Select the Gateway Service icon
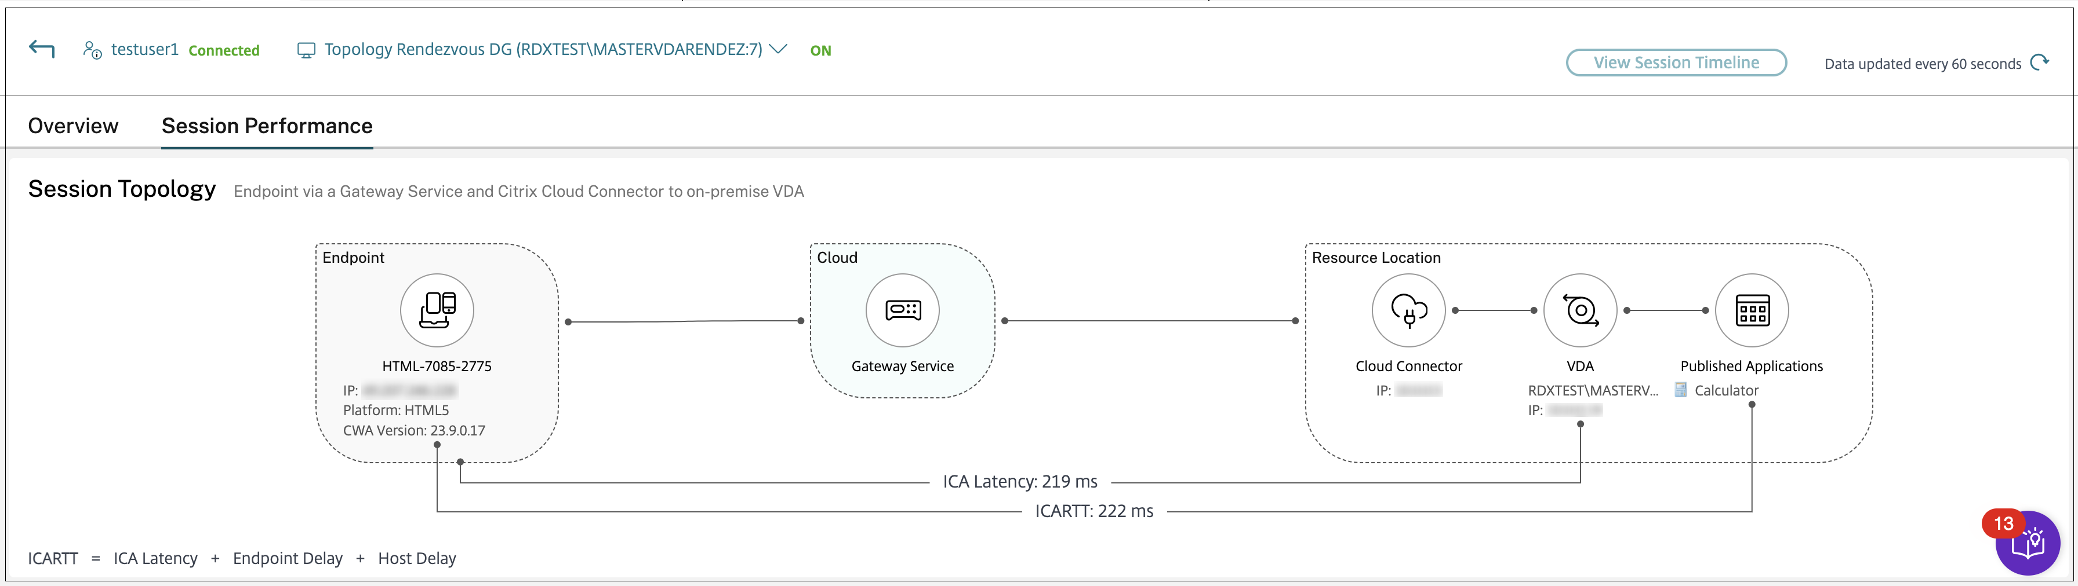This screenshot has height=586, width=2078. [x=902, y=310]
